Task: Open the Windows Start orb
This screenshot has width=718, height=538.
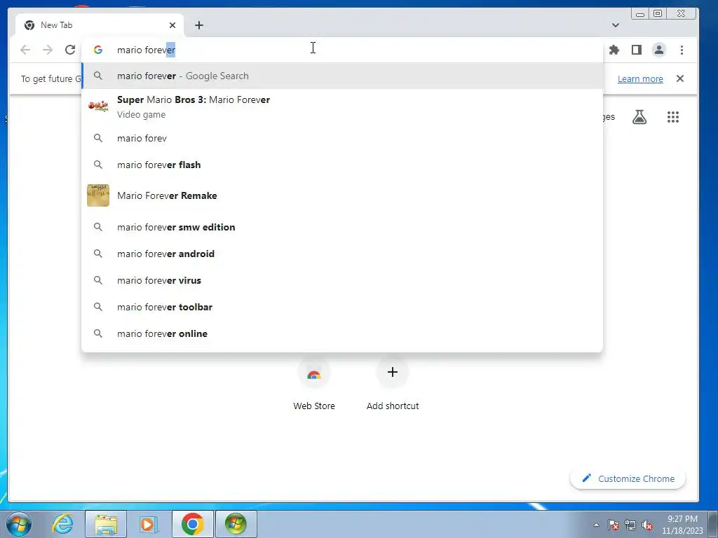Action: click(19, 524)
